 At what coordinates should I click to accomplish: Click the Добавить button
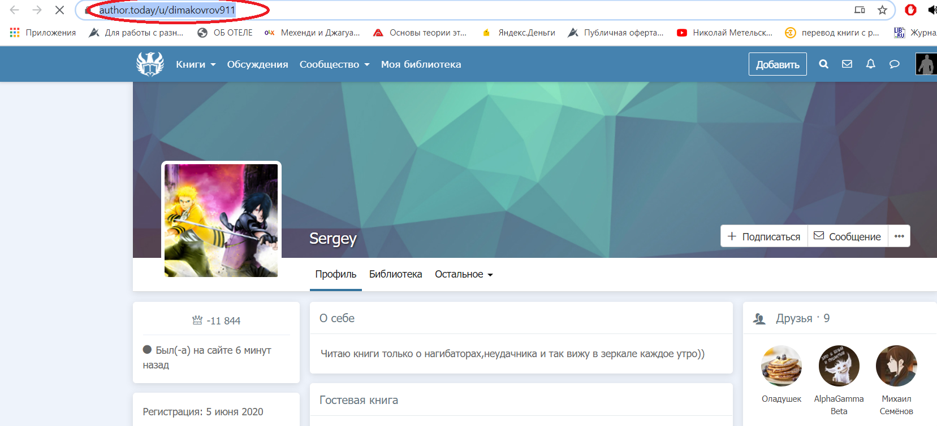tap(778, 64)
